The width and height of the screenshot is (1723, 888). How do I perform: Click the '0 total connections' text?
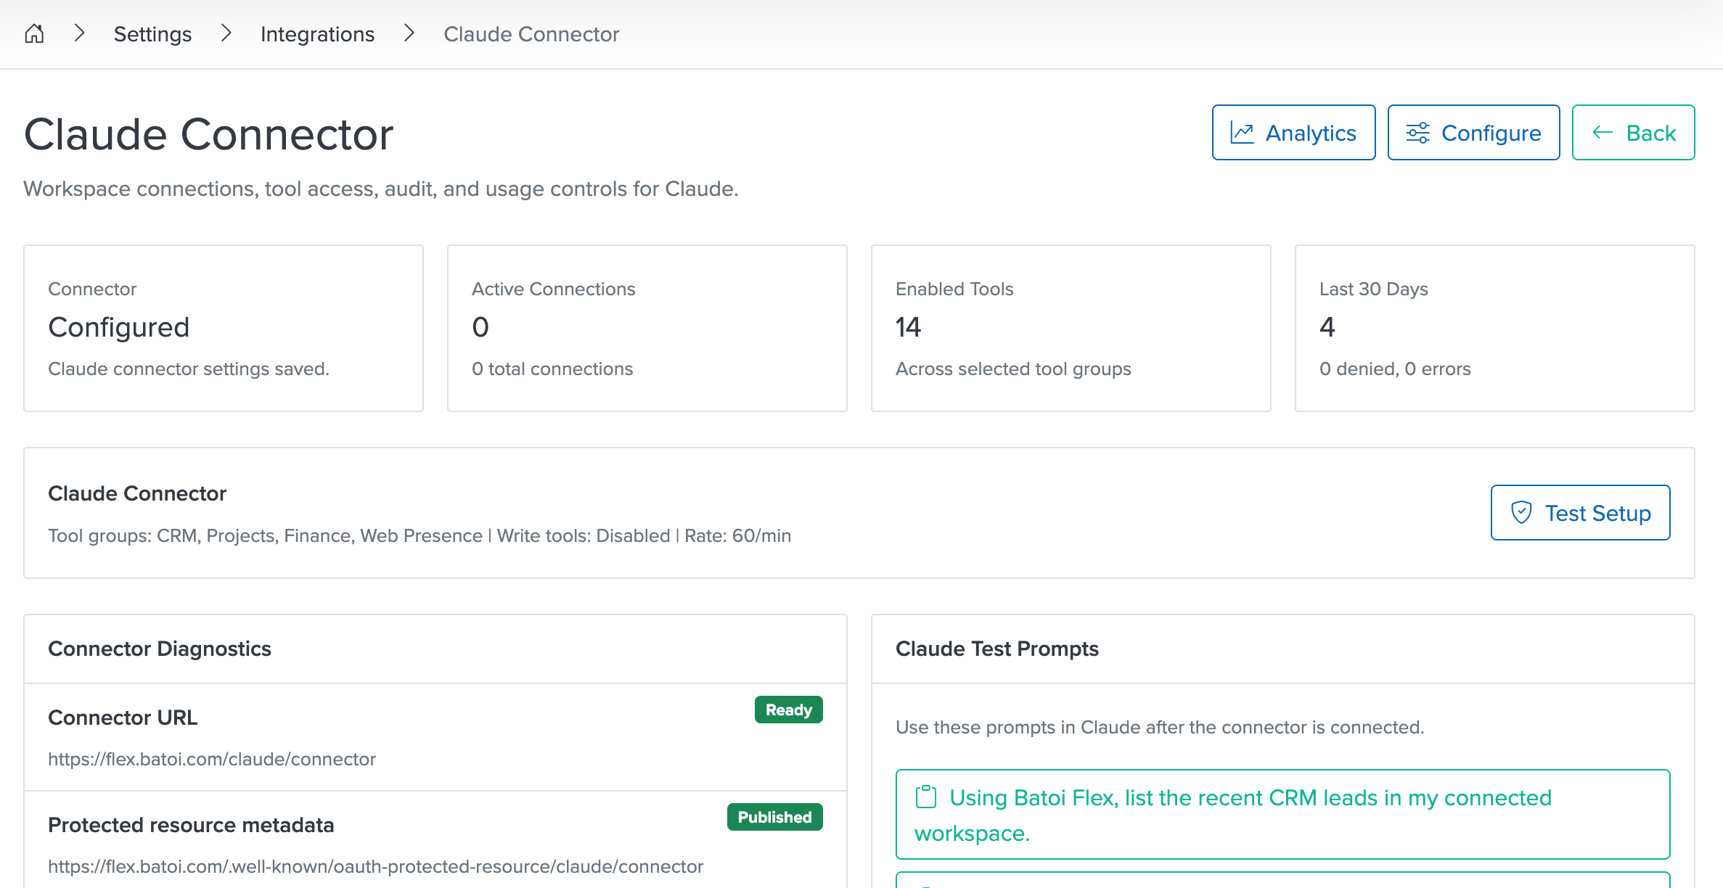[x=552, y=369]
